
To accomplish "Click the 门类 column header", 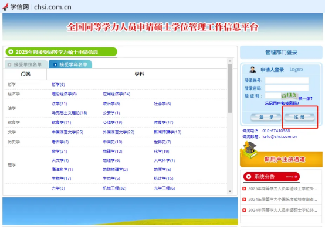I will coord(26,74).
